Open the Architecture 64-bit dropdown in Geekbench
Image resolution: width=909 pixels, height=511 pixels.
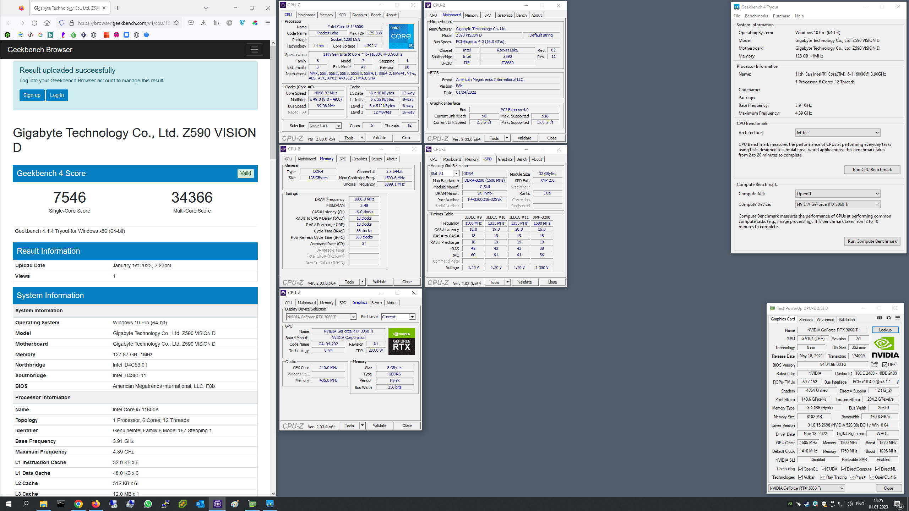[x=838, y=133]
